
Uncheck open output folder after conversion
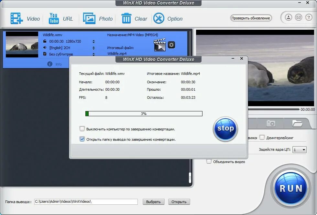[x=82, y=139]
